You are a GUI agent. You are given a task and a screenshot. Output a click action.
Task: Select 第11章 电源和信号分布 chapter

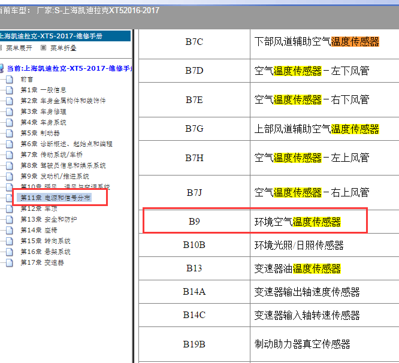(x=55, y=198)
